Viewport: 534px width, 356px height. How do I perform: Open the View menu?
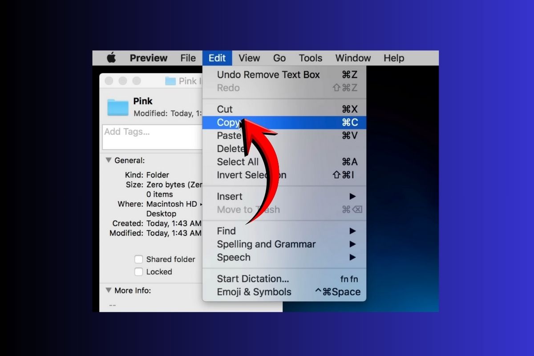pyautogui.click(x=249, y=58)
